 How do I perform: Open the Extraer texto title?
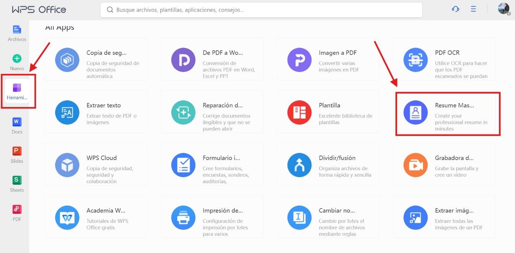pos(104,105)
